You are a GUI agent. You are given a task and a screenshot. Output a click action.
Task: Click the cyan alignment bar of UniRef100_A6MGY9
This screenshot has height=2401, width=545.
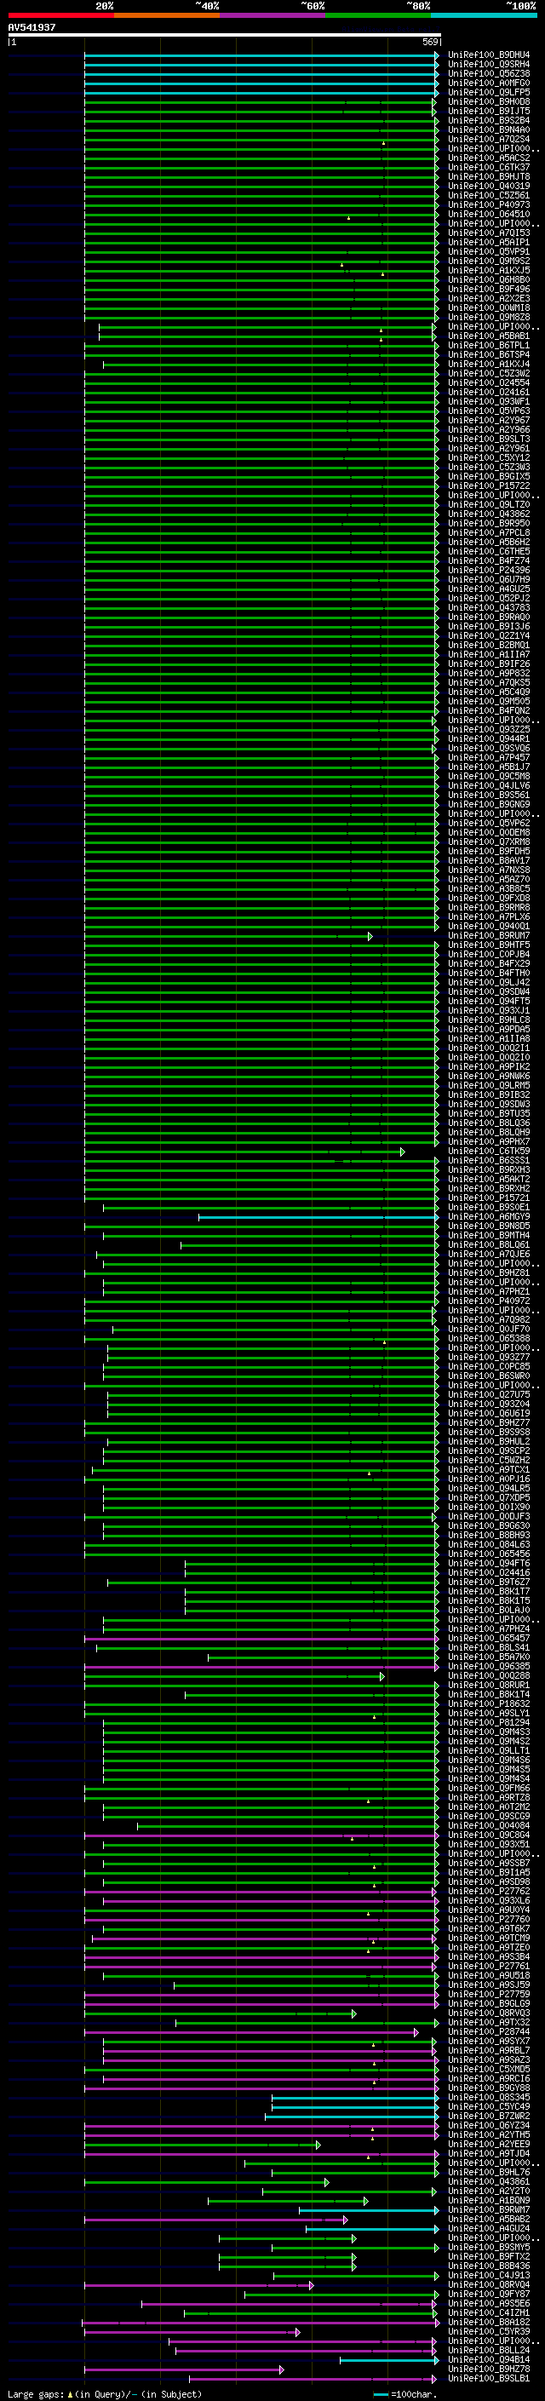point(318,1217)
